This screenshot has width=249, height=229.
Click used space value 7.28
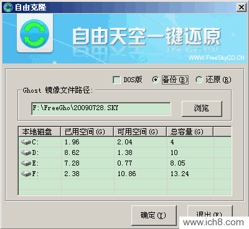point(72,164)
